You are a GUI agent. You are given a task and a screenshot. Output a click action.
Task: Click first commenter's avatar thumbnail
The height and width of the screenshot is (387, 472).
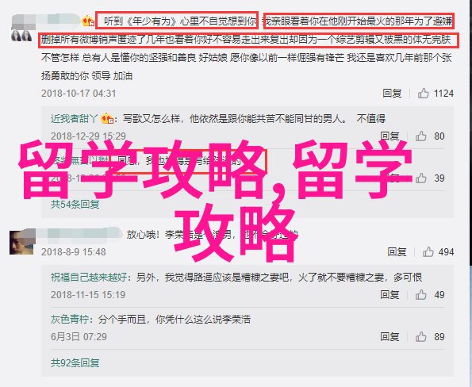[x=21, y=36]
